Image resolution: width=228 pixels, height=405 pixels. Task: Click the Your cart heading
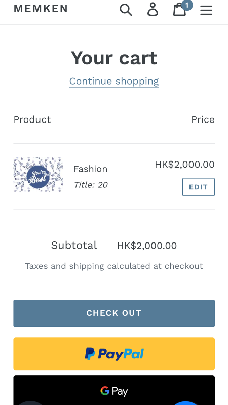pyautogui.click(x=114, y=58)
